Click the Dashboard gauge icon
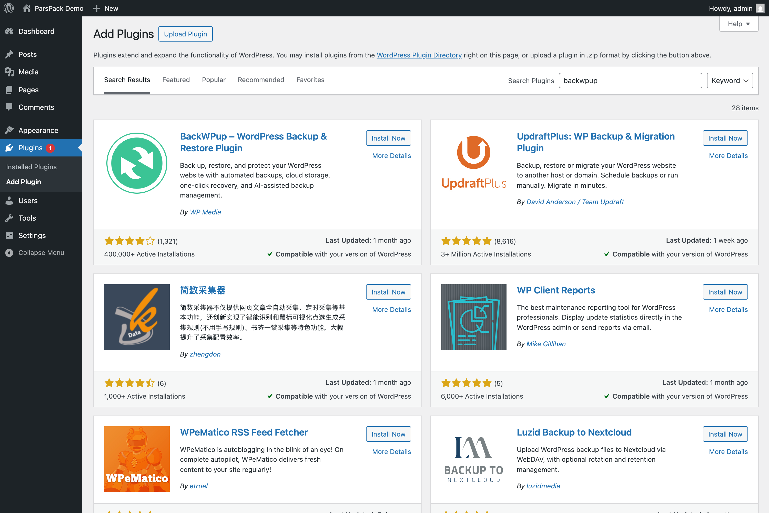 (9, 31)
